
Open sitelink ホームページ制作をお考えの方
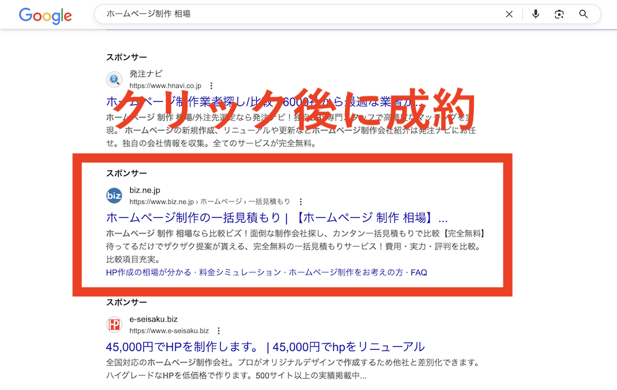click(x=346, y=272)
